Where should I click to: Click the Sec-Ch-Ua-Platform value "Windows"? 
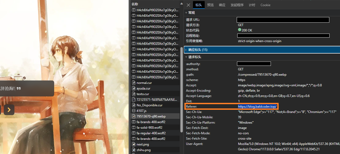pyautogui.click(x=246, y=123)
